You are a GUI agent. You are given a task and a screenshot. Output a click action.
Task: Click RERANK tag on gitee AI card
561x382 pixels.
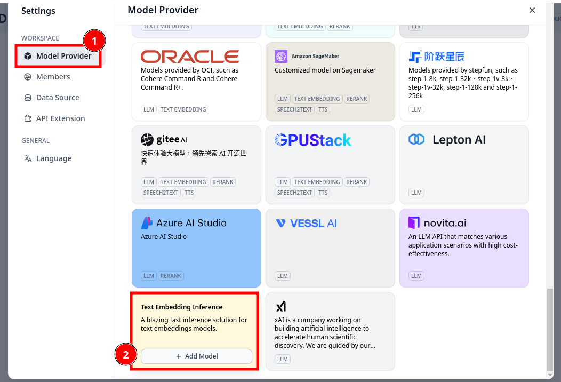(222, 182)
